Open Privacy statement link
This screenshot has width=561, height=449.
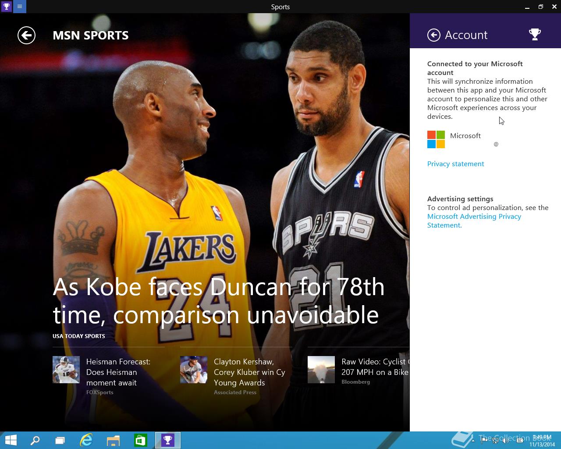pyautogui.click(x=455, y=164)
